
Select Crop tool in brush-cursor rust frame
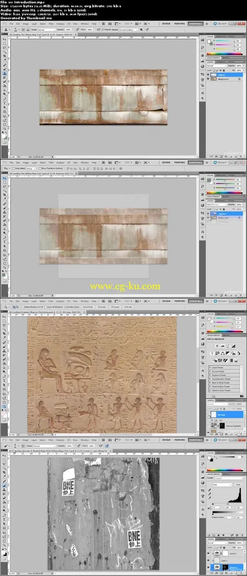pos(4,56)
